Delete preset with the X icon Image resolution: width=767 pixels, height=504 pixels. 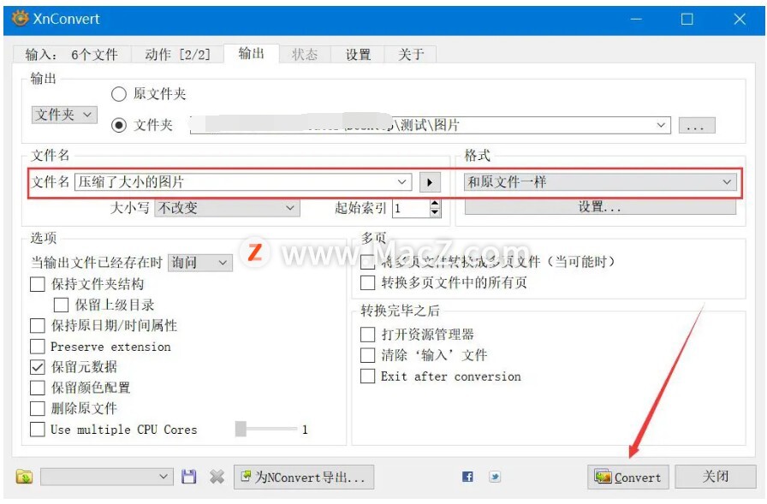coord(217,476)
